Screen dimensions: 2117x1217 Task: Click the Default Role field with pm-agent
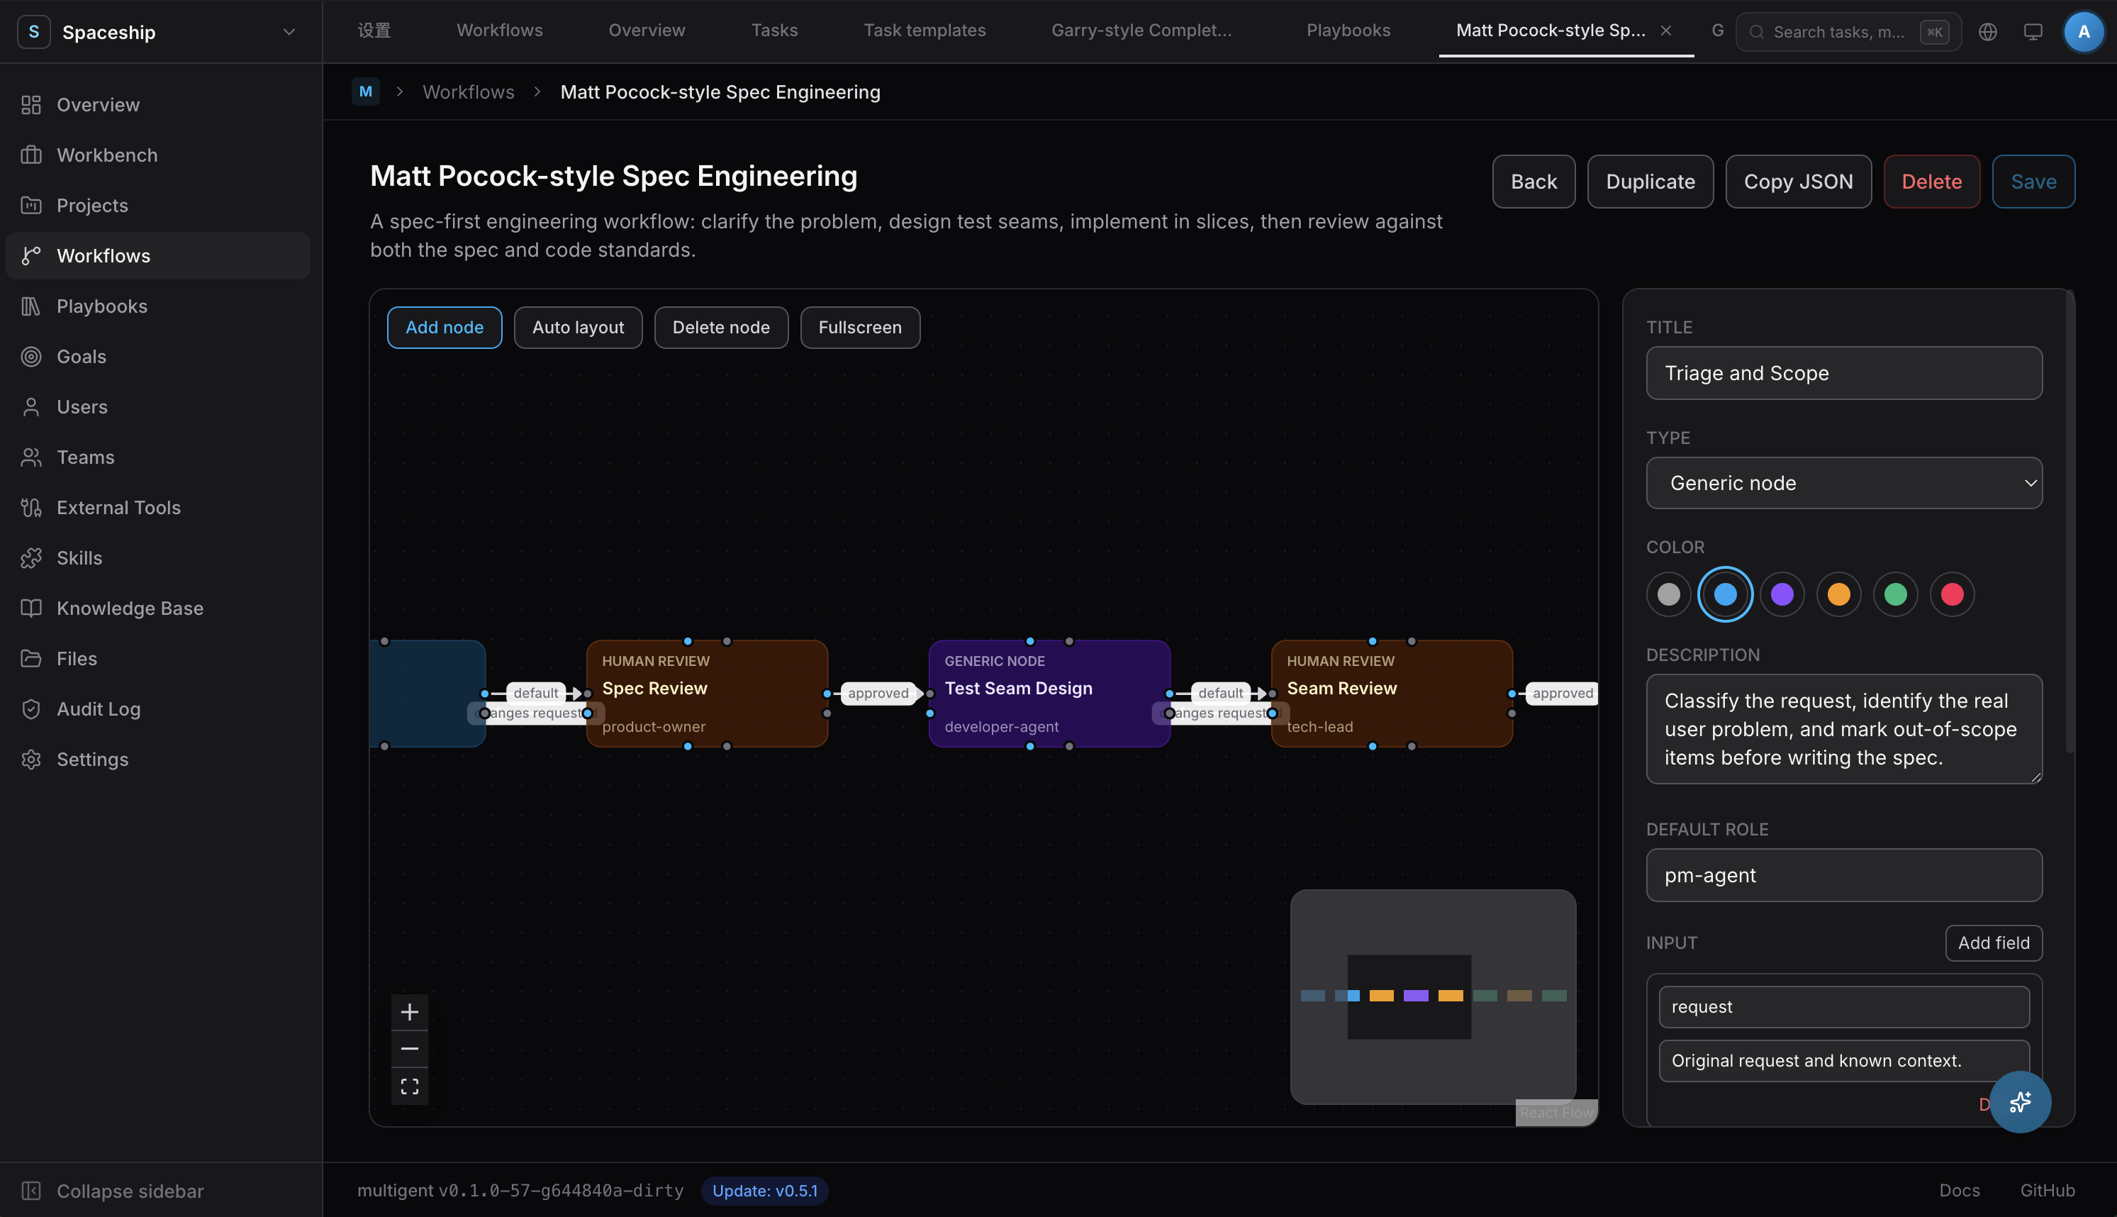tap(1844, 875)
